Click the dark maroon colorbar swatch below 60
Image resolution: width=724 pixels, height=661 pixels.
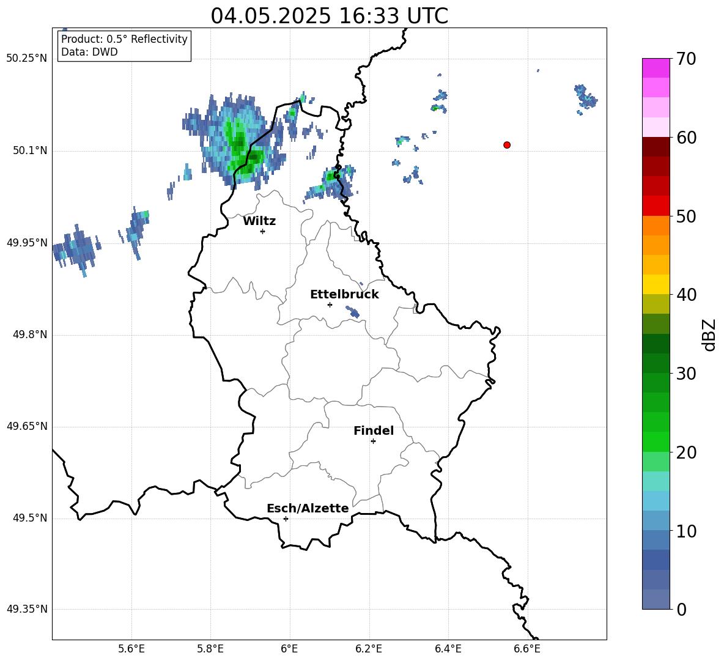[x=656, y=147]
